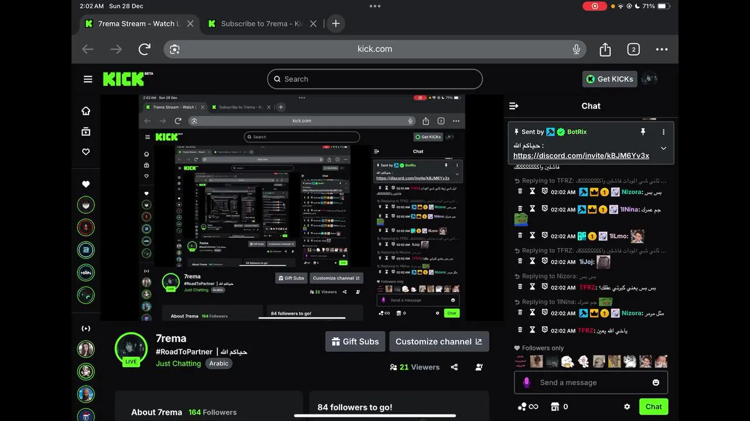Image resolution: width=750 pixels, height=421 pixels.
Task: Click the page tools icon left of kick.com
Action: click(x=175, y=49)
